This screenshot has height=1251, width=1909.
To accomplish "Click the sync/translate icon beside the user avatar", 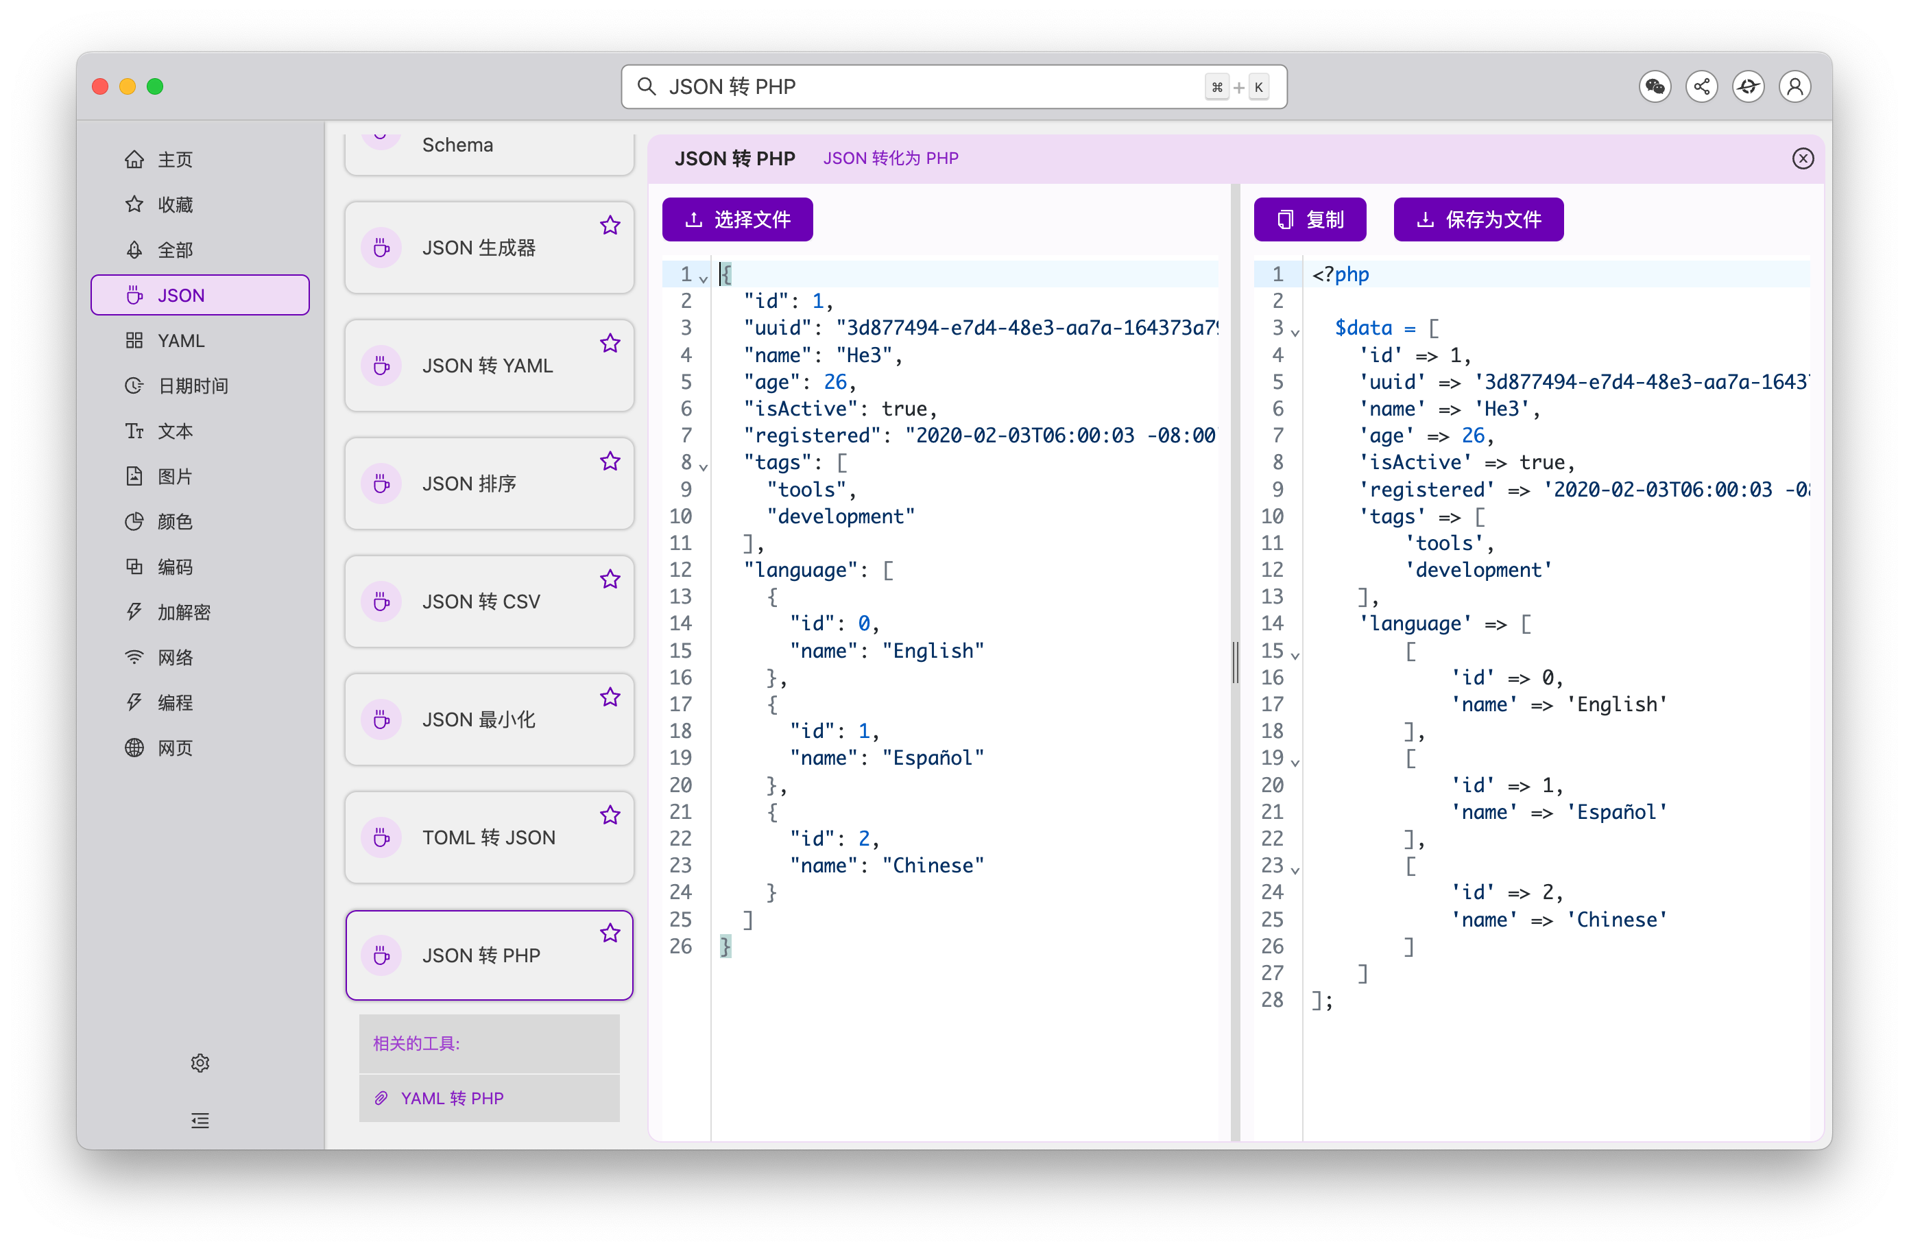I will 1748,86.
